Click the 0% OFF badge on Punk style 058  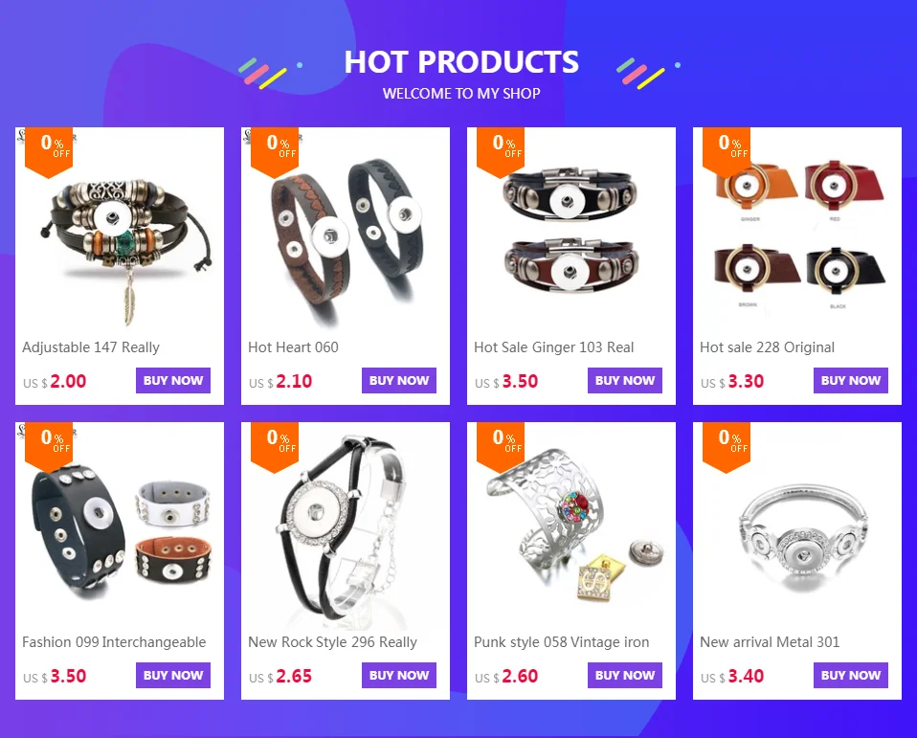[500, 447]
